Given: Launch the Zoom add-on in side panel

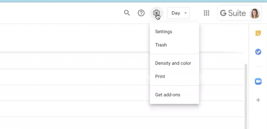Looking at the screenshot, I should 258,81.
